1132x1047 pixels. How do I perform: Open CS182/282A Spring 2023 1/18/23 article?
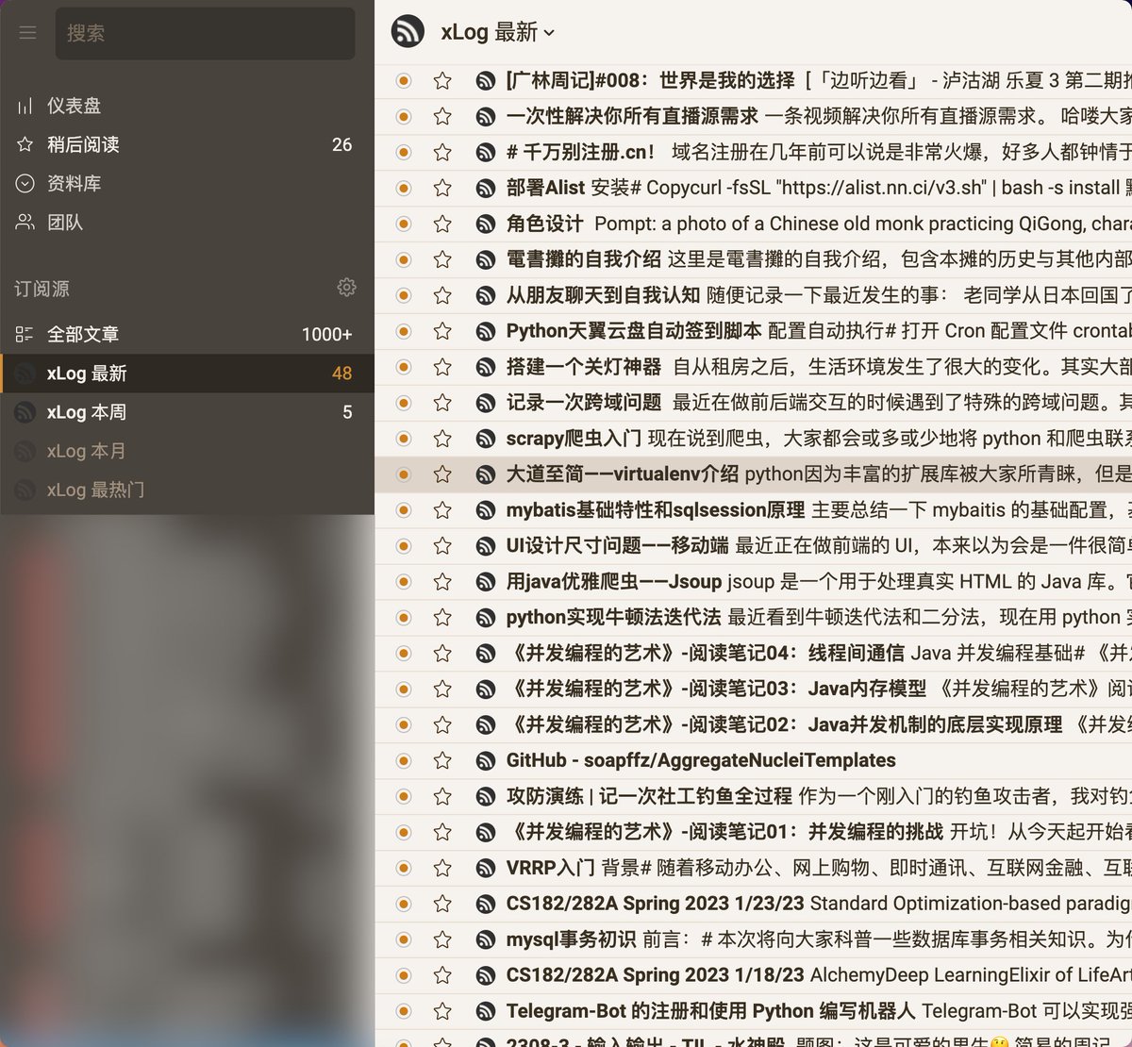[655, 975]
